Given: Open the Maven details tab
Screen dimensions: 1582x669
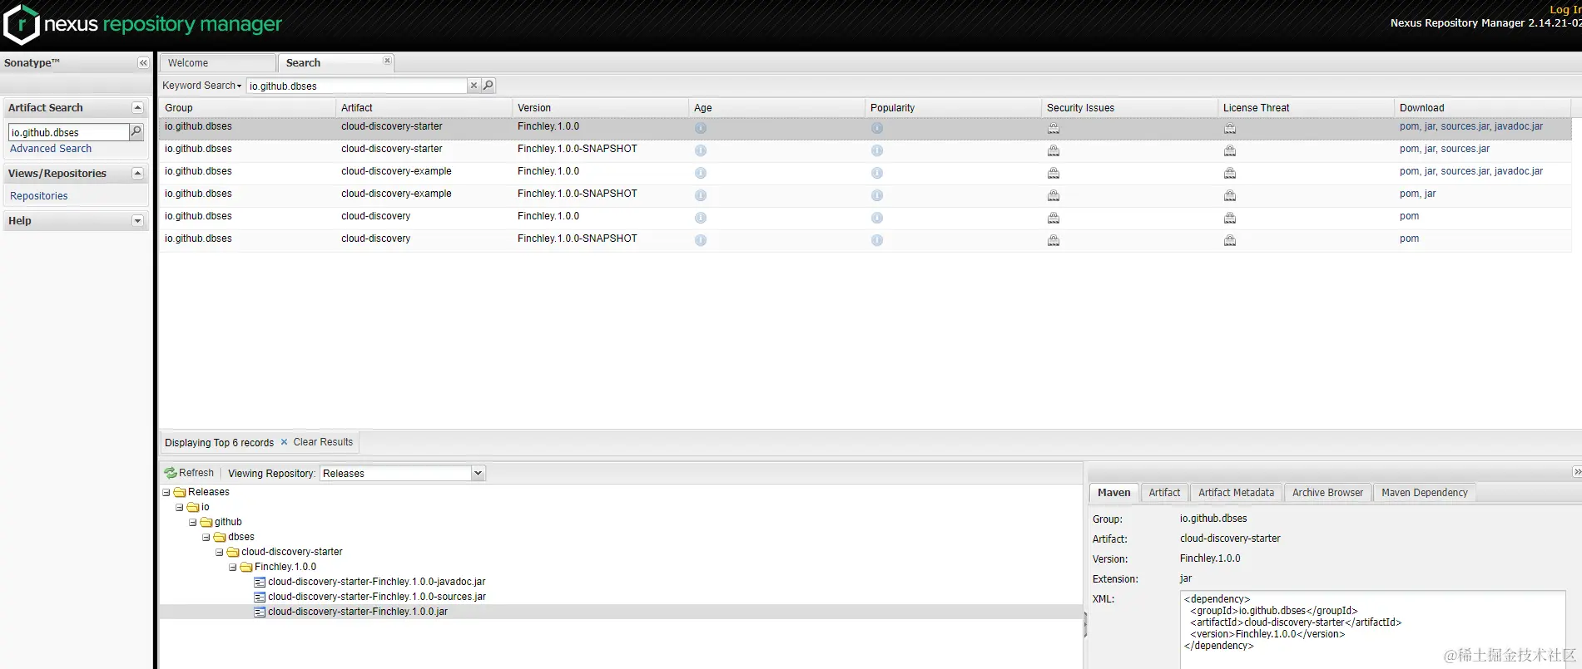Looking at the screenshot, I should pyautogui.click(x=1113, y=493).
